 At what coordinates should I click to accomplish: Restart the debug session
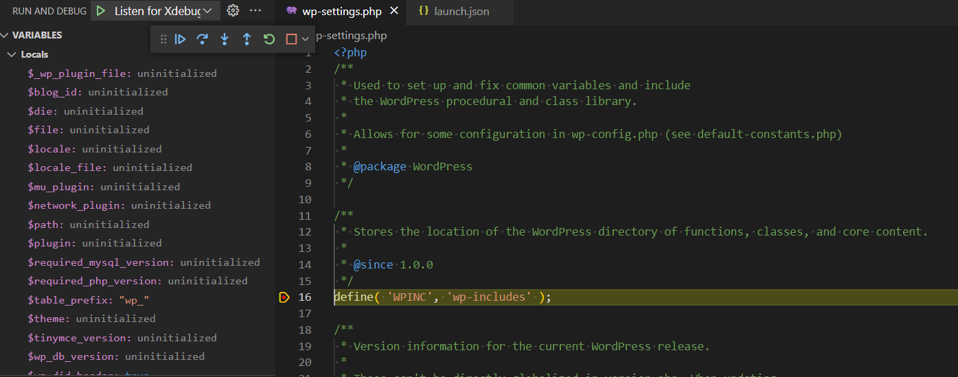pos(269,39)
